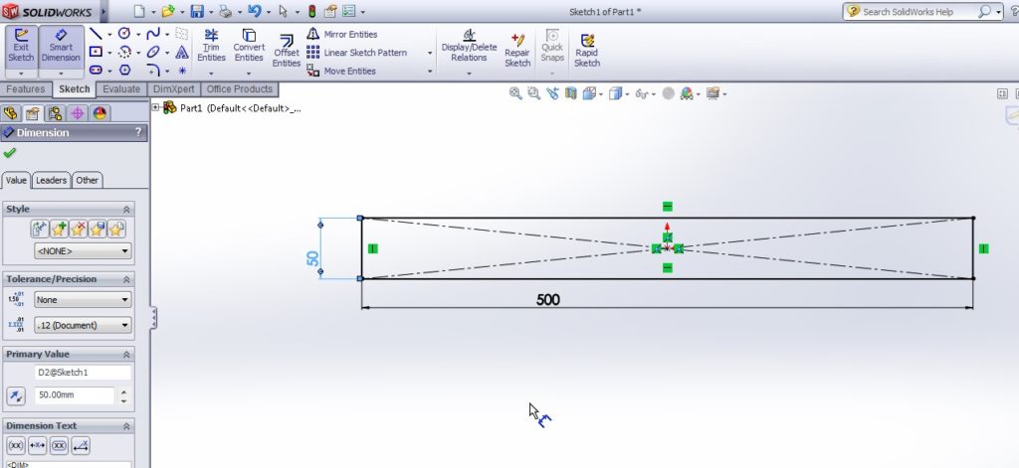The width and height of the screenshot is (1019, 468).
Task: Click Linear Sketch Pattern
Action: coord(357,53)
